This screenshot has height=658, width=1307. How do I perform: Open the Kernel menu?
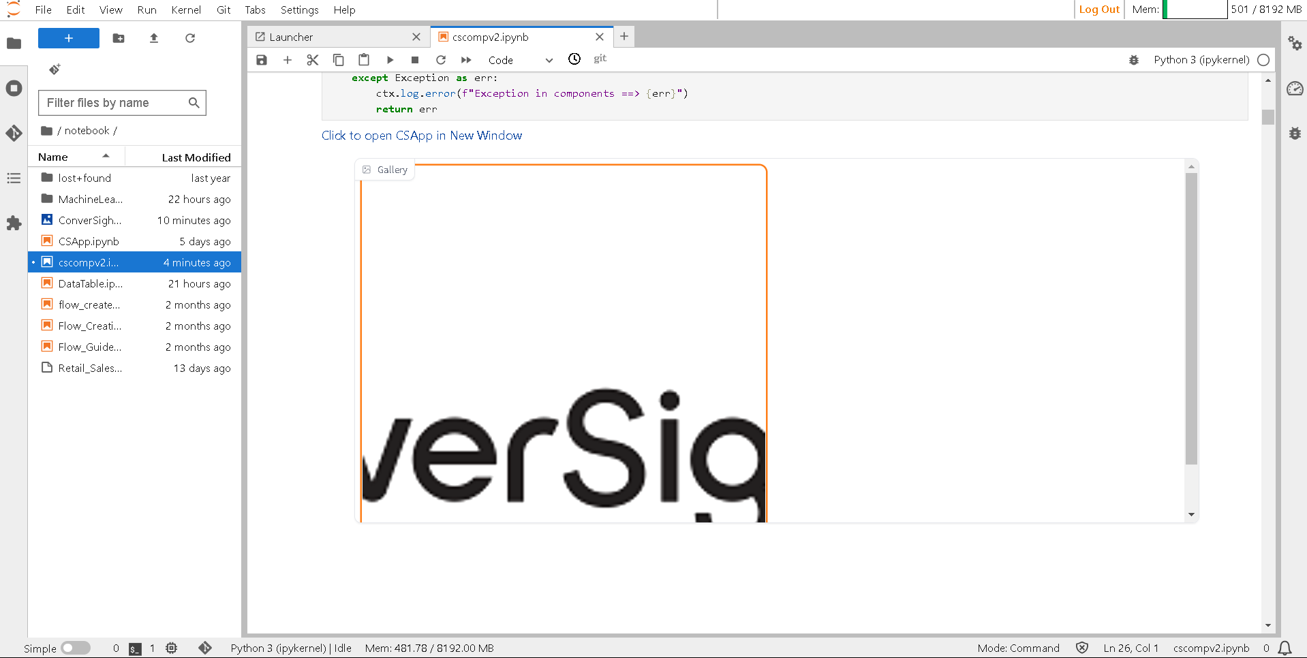point(185,10)
